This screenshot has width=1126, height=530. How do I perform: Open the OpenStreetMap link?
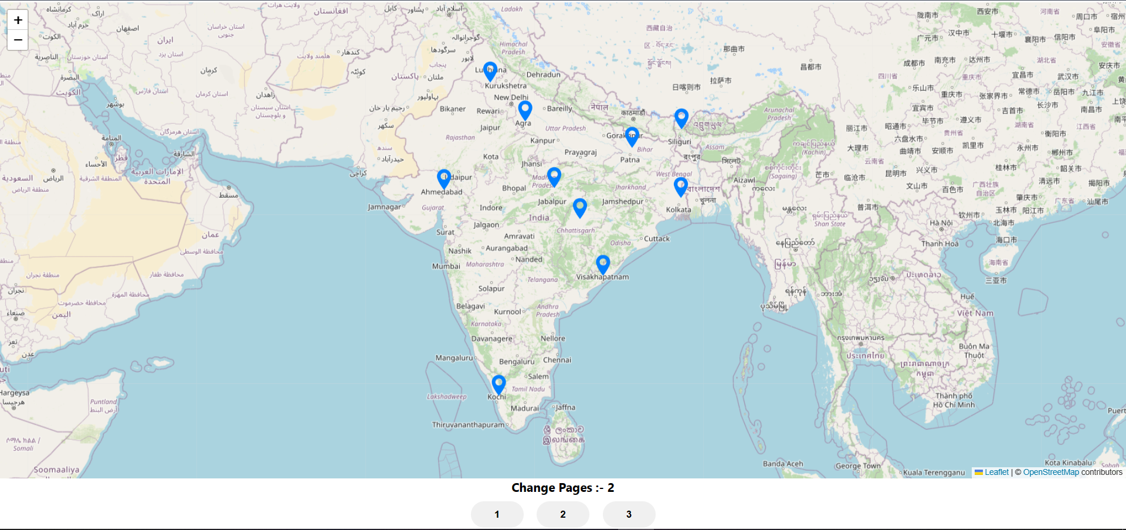click(x=1050, y=472)
